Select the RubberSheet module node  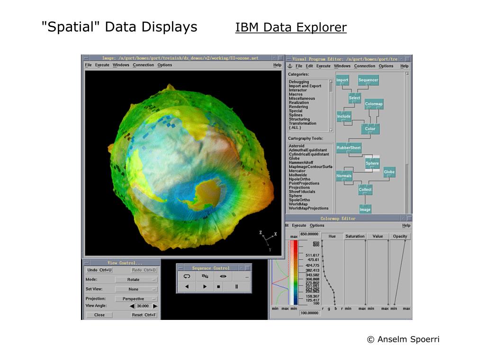[x=349, y=148]
